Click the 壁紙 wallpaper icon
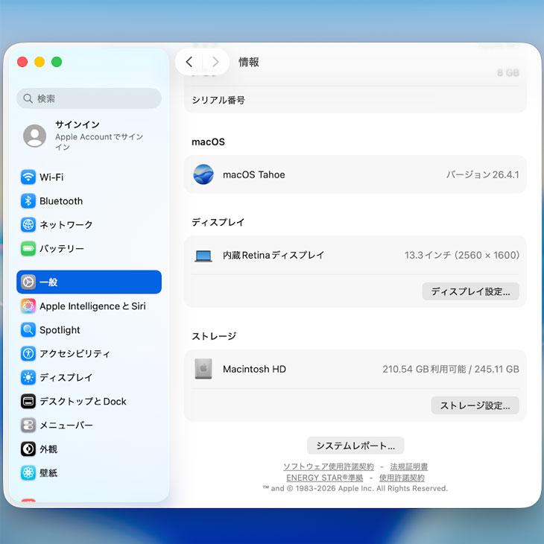 pyautogui.click(x=28, y=472)
